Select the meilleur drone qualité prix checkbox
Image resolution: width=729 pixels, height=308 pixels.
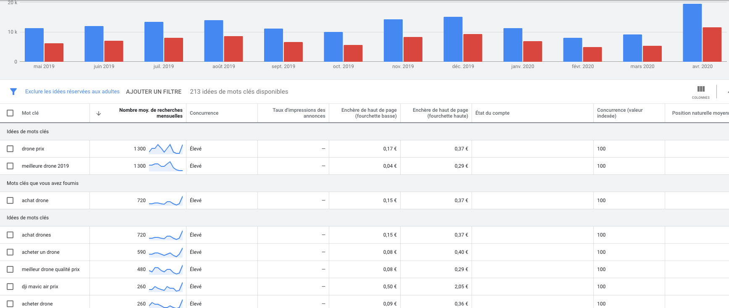[x=10, y=269]
